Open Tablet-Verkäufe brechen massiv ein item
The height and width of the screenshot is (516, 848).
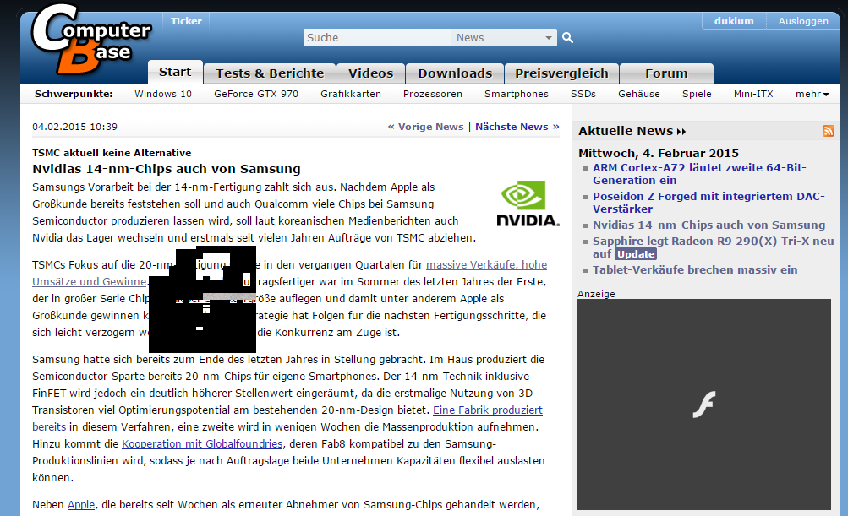point(695,269)
